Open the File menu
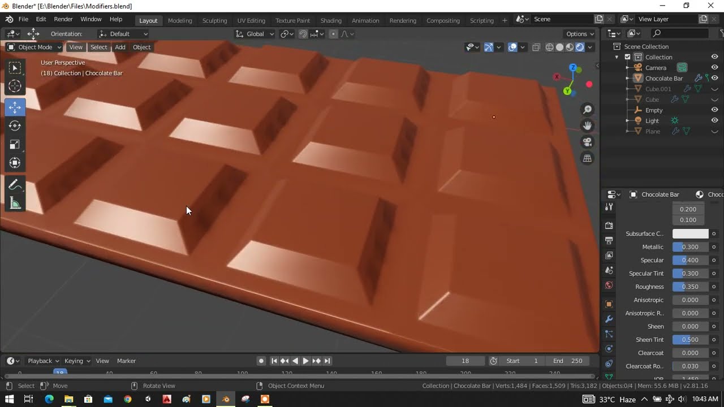Screen dimensions: 724x407 tap(23, 19)
